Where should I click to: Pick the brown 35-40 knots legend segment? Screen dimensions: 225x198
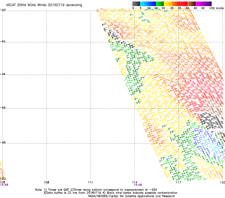(192, 4)
